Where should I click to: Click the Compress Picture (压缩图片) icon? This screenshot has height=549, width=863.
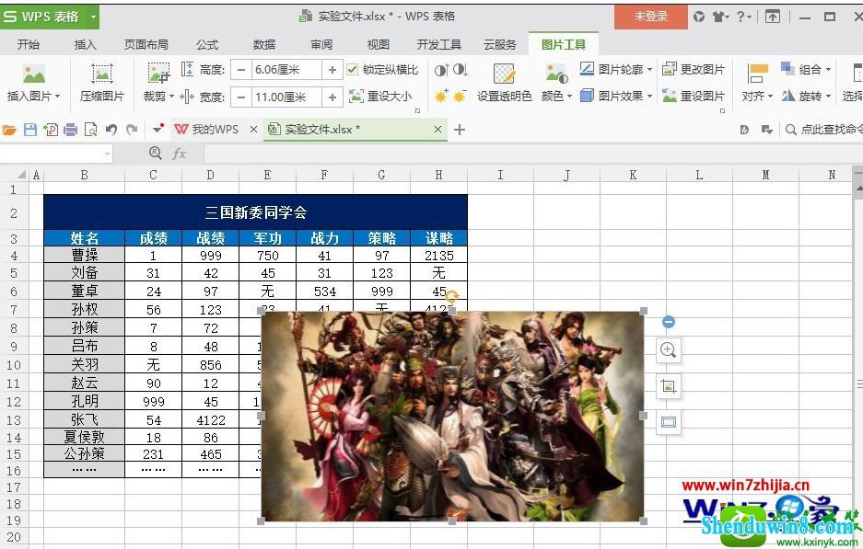pos(102,74)
